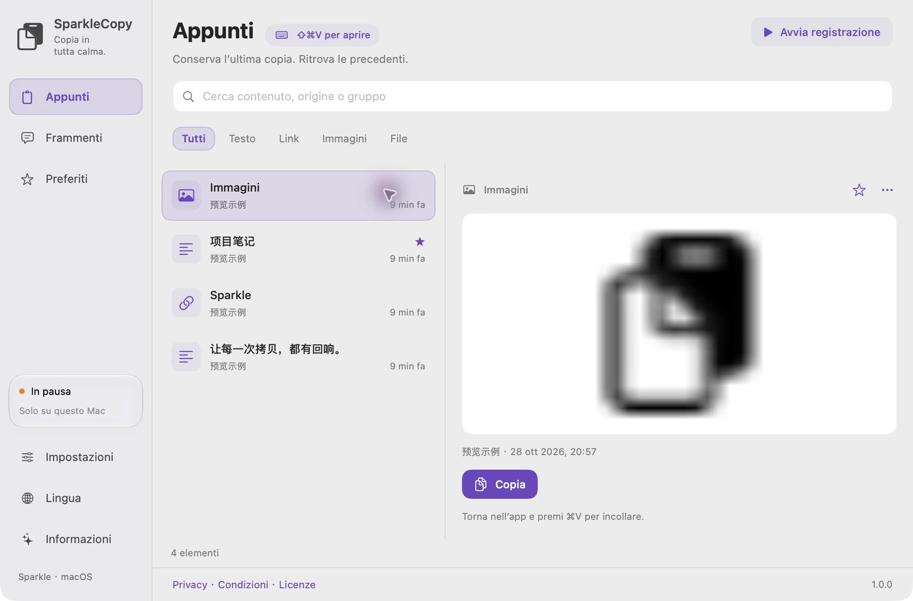Click the text lines icon of 项目笔记 entry

[186, 249]
